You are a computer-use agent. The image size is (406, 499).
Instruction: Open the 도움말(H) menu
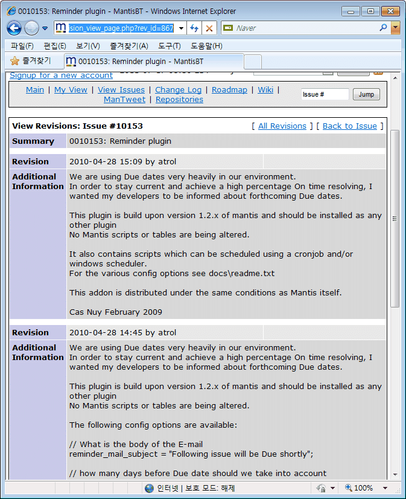(x=206, y=46)
